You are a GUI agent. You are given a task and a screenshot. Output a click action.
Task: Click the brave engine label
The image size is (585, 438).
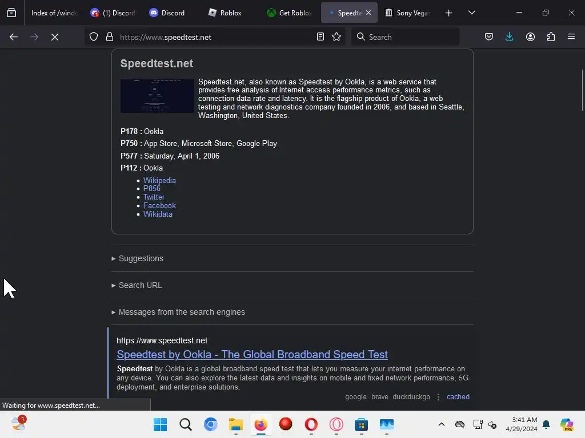(380, 397)
